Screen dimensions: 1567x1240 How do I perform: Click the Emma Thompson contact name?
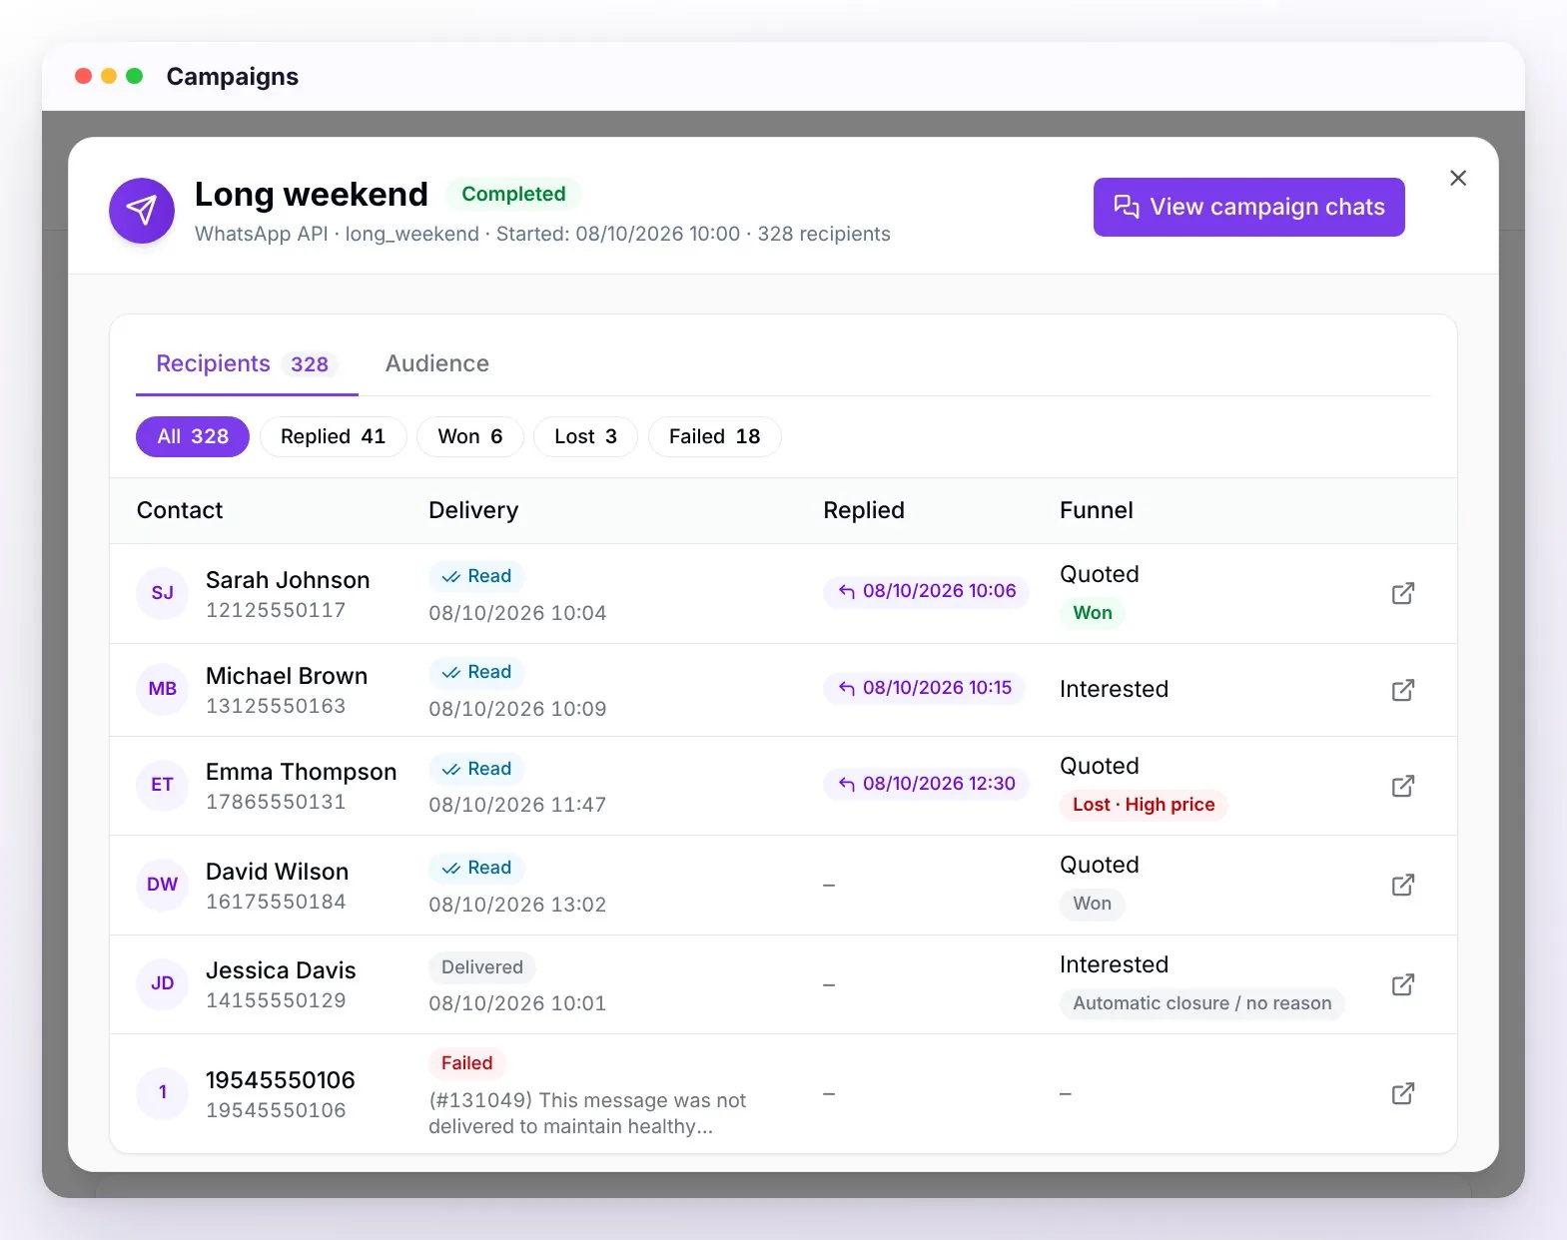302,772
